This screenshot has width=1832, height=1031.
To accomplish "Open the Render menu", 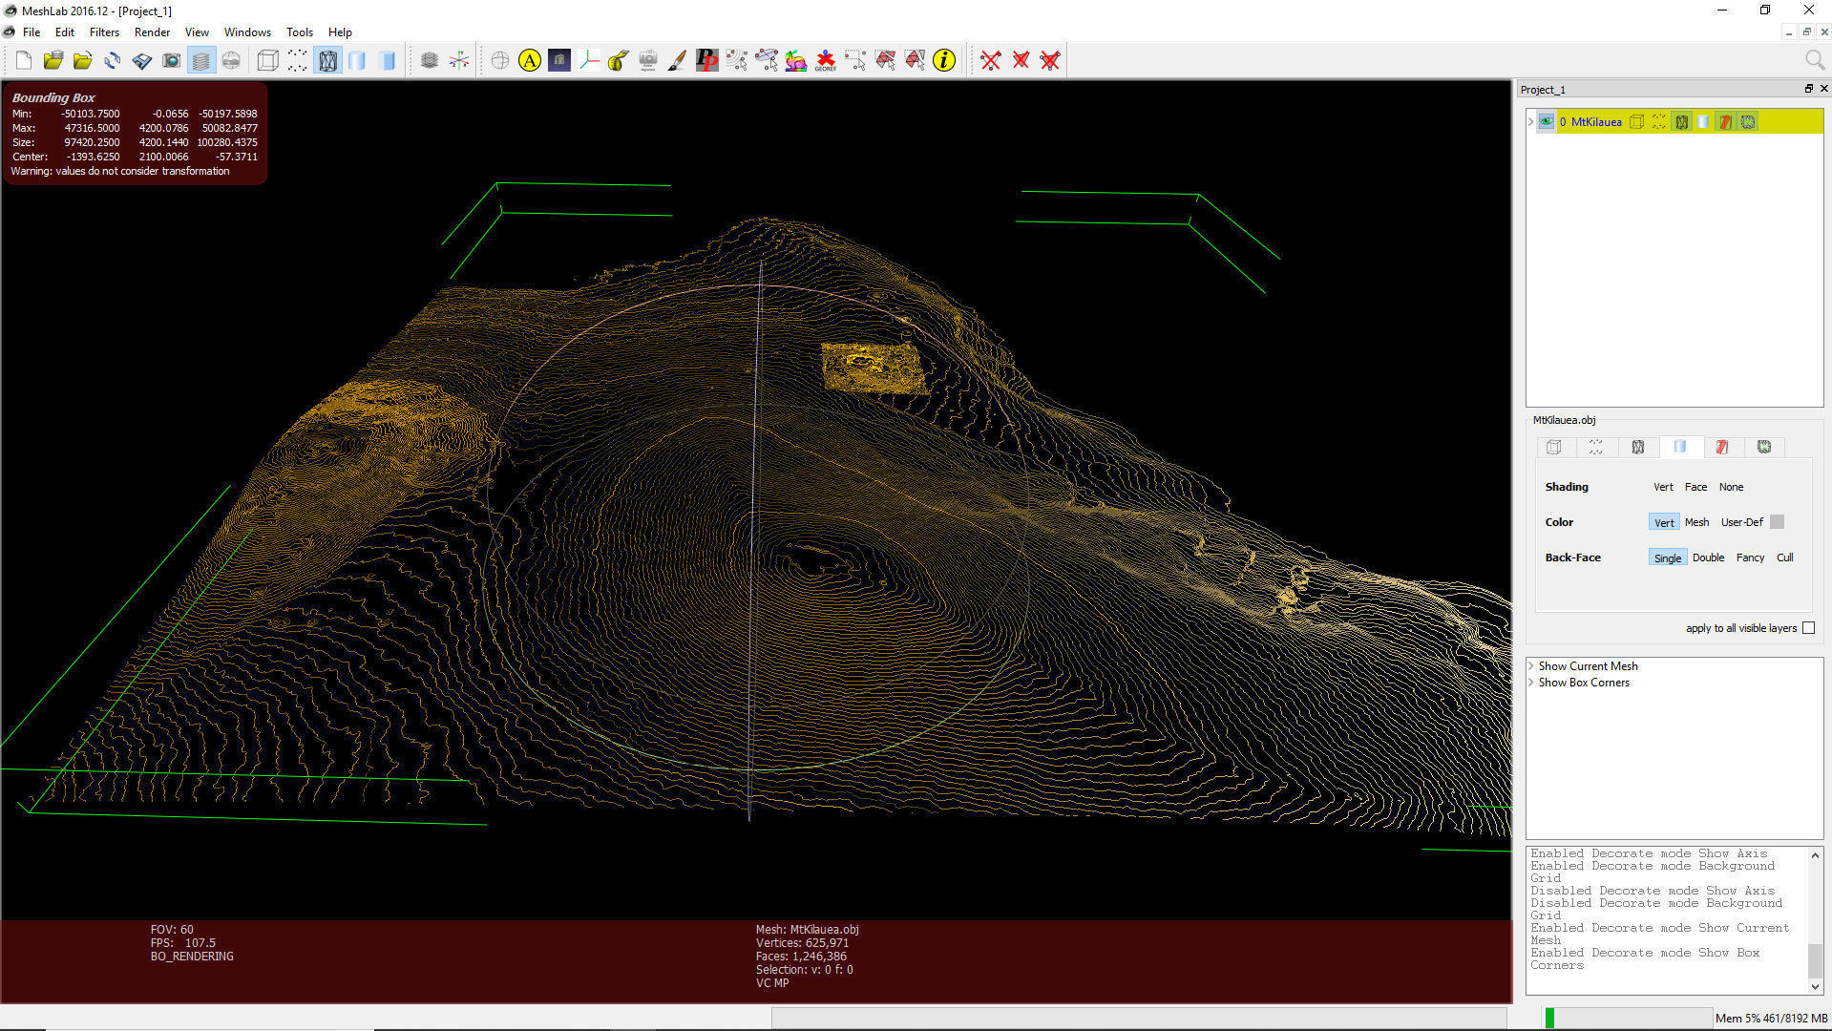I will click(152, 32).
